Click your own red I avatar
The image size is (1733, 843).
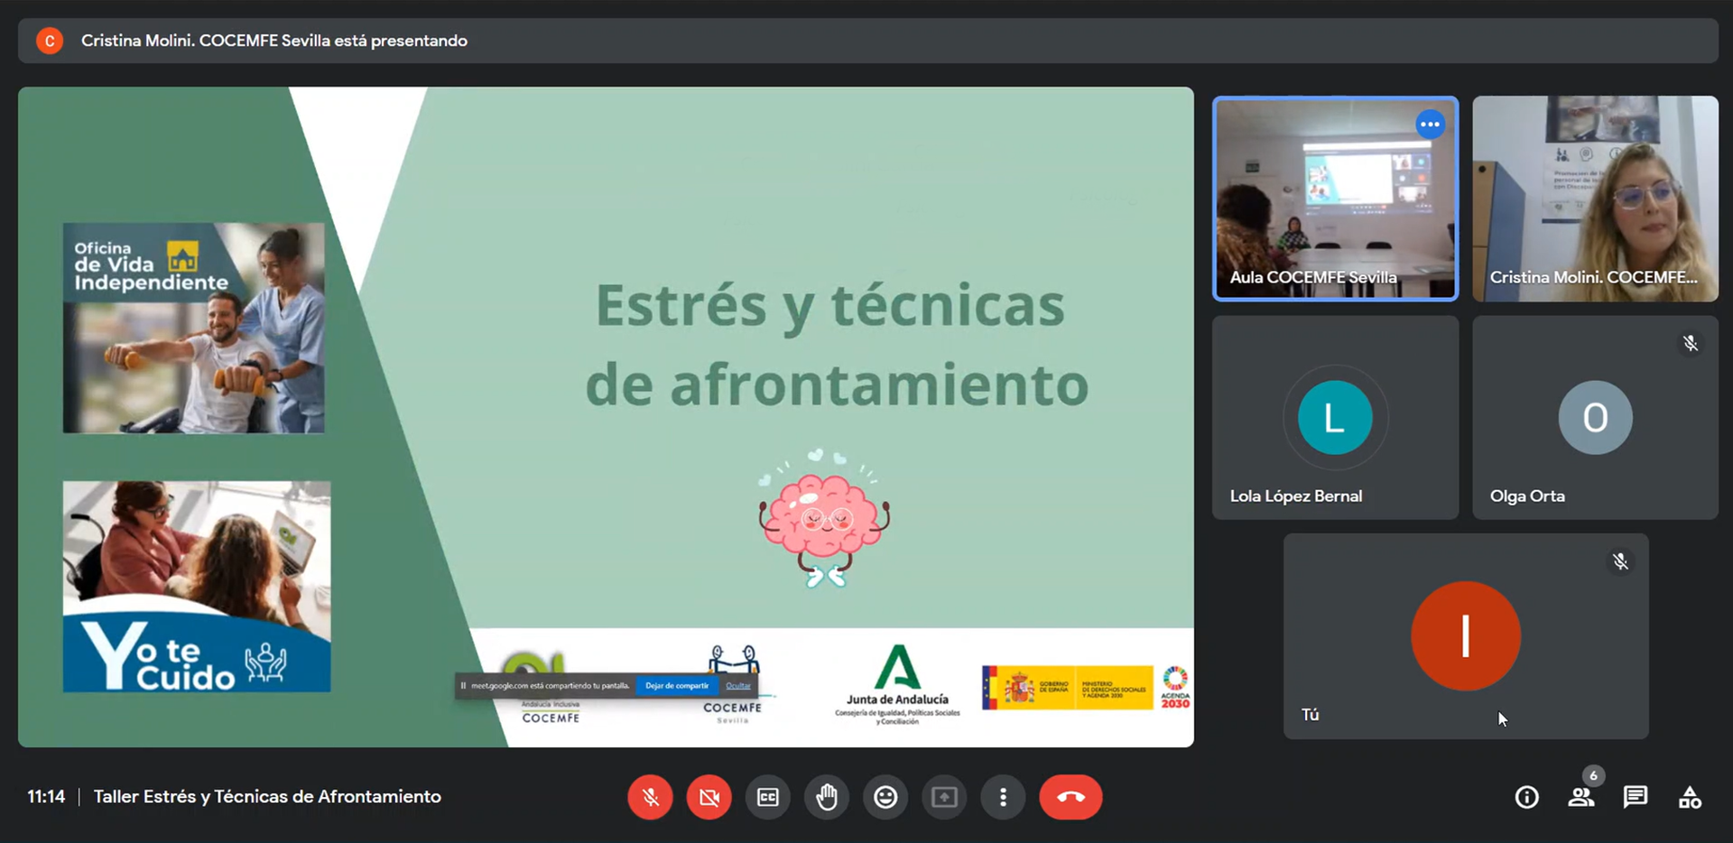pyautogui.click(x=1466, y=636)
